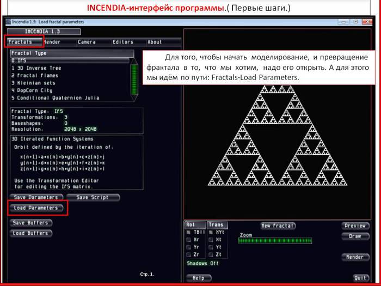The width and height of the screenshot is (381, 286).
Task: Click the Load Parameters button
Action: click(x=36, y=208)
